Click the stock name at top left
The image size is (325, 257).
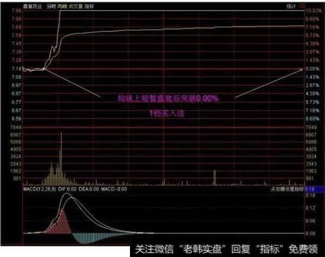point(32,6)
